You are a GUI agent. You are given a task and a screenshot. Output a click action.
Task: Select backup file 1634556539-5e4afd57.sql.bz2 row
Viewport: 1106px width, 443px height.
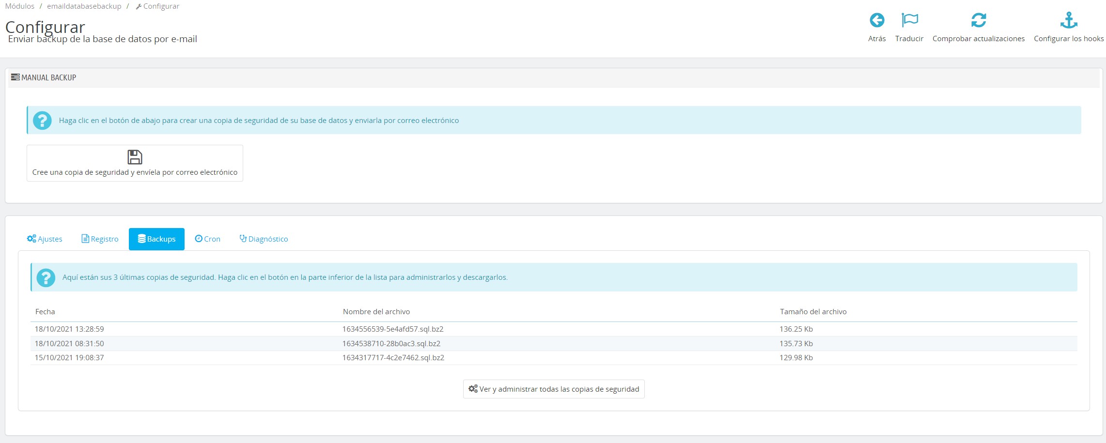[x=392, y=329]
